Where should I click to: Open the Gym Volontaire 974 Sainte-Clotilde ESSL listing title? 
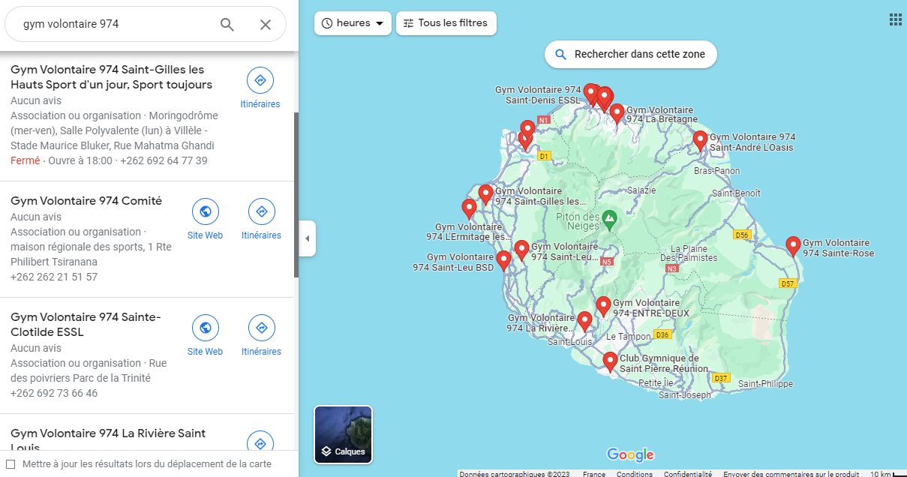click(86, 325)
